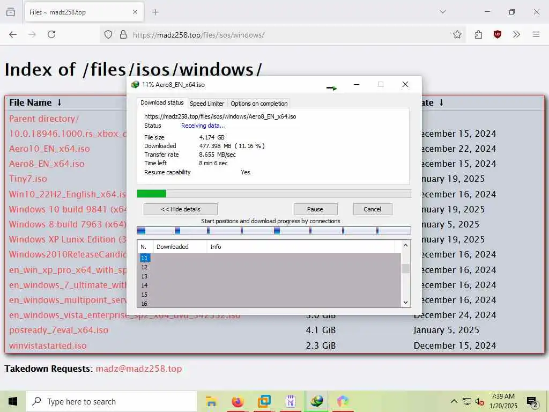The width and height of the screenshot is (549, 412).
Task: Close the Files ~ madz258.top tab
Action: [135, 12]
